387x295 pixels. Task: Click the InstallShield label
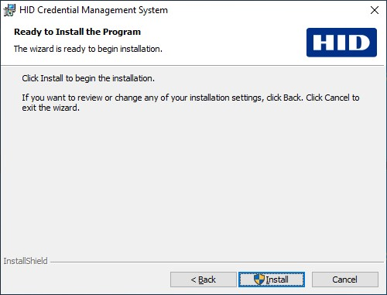(x=26, y=261)
